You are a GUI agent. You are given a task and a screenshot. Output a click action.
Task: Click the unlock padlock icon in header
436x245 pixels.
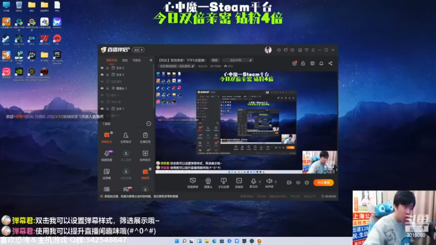click(x=303, y=63)
